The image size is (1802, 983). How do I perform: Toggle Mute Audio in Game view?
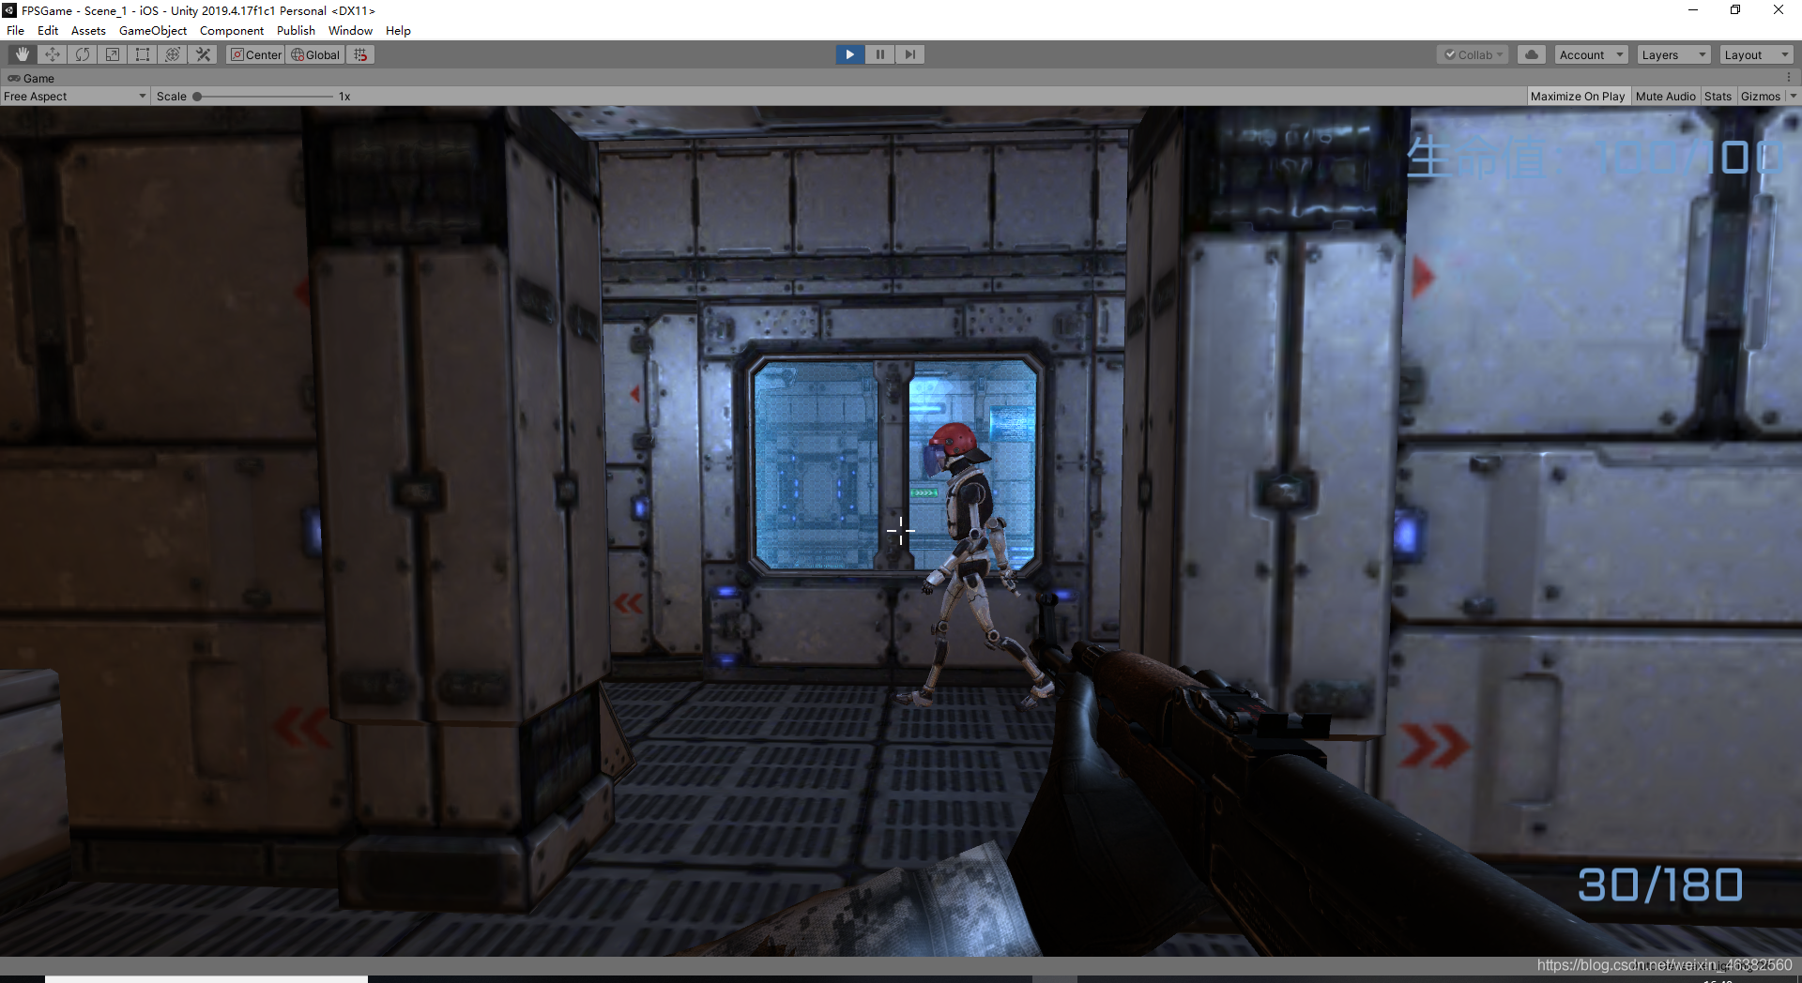pos(1665,97)
